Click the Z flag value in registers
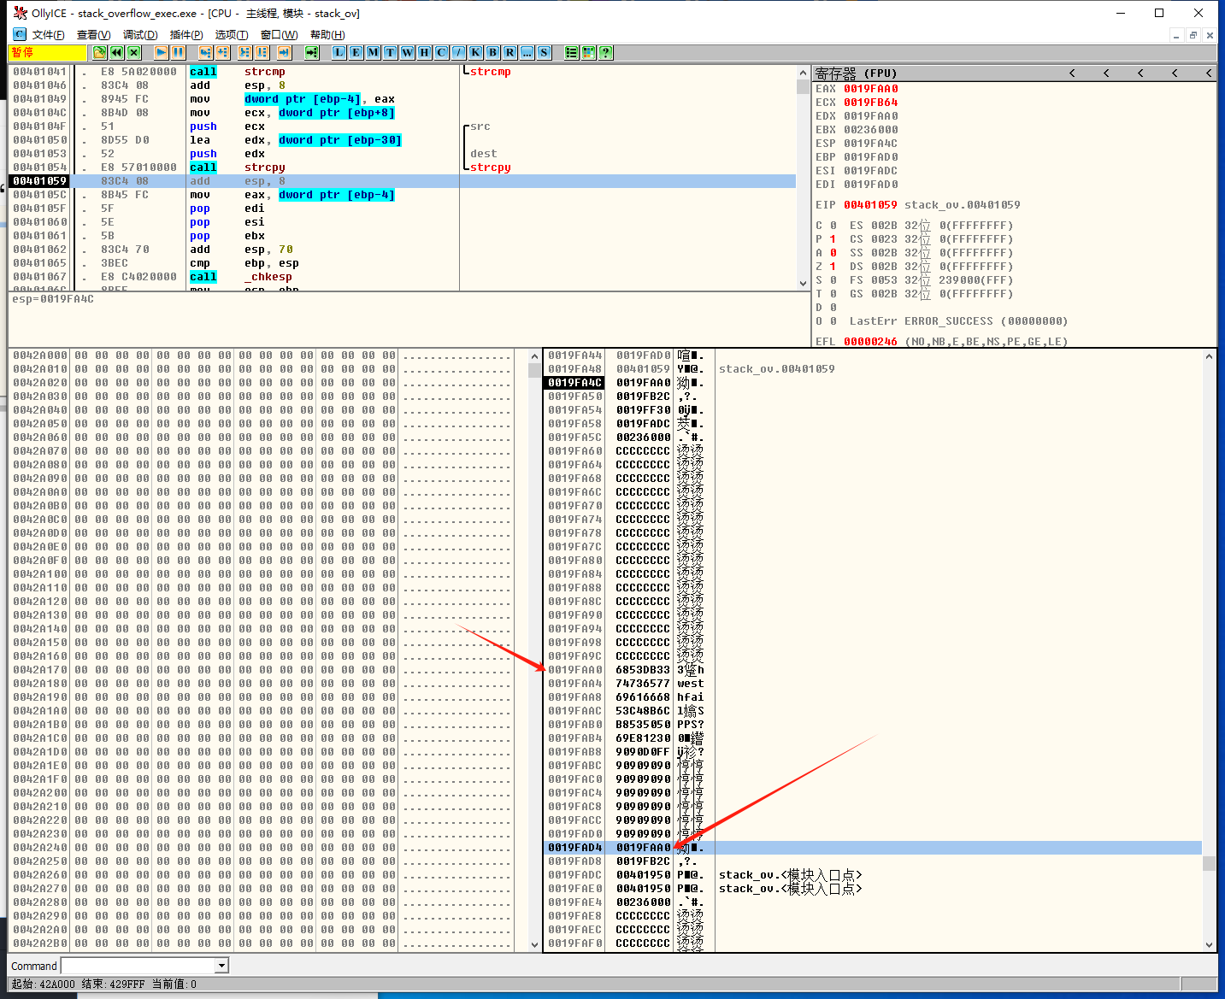The width and height of the screenshot is (1225, 999). coord(833,267)
